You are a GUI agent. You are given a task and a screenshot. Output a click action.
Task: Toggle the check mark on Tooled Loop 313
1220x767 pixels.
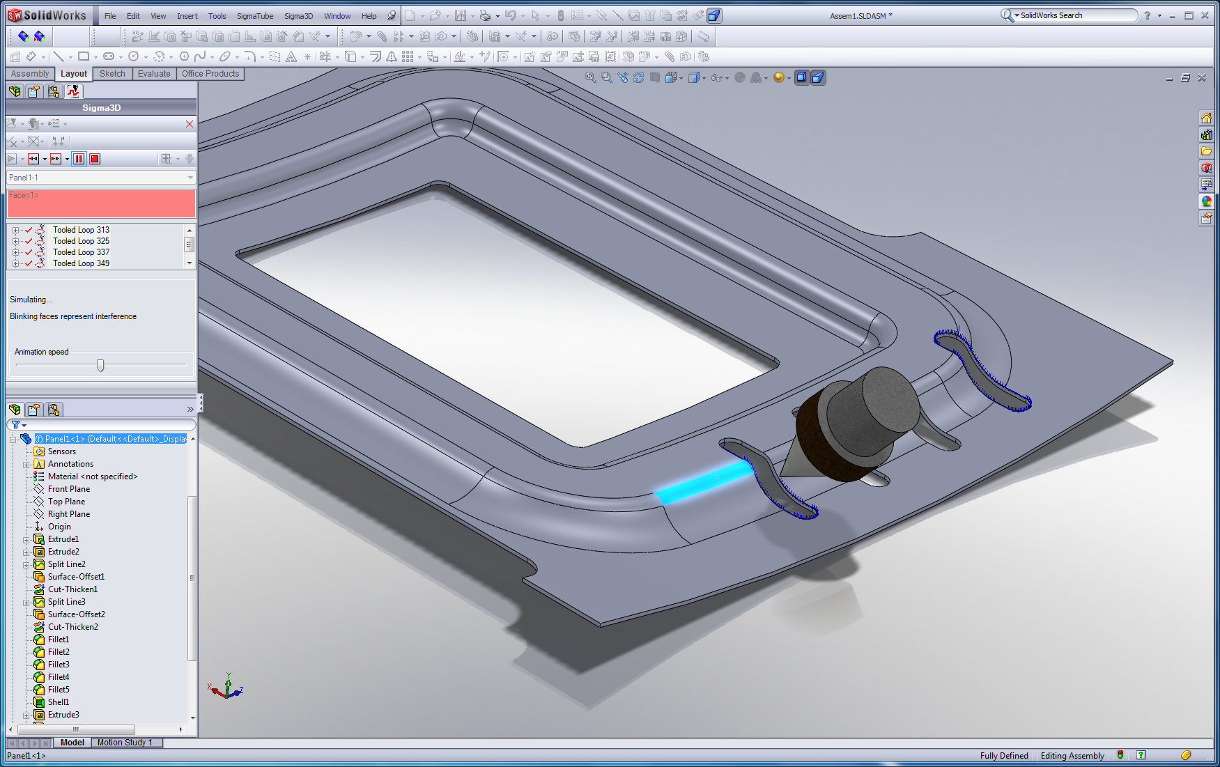(x=29, y=230)
